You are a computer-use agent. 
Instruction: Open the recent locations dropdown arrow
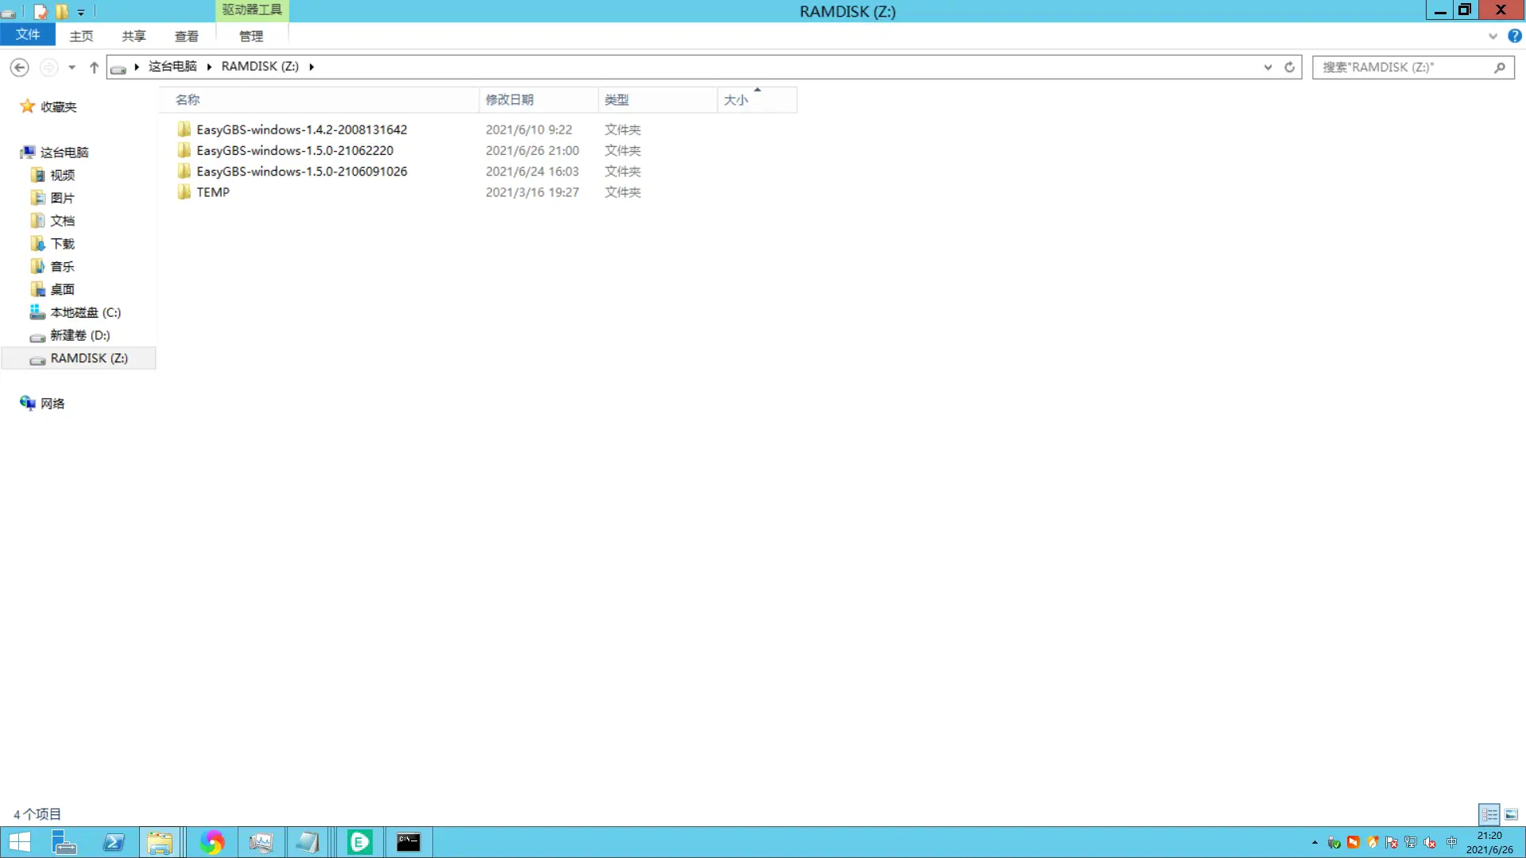(x=72, y=68)
